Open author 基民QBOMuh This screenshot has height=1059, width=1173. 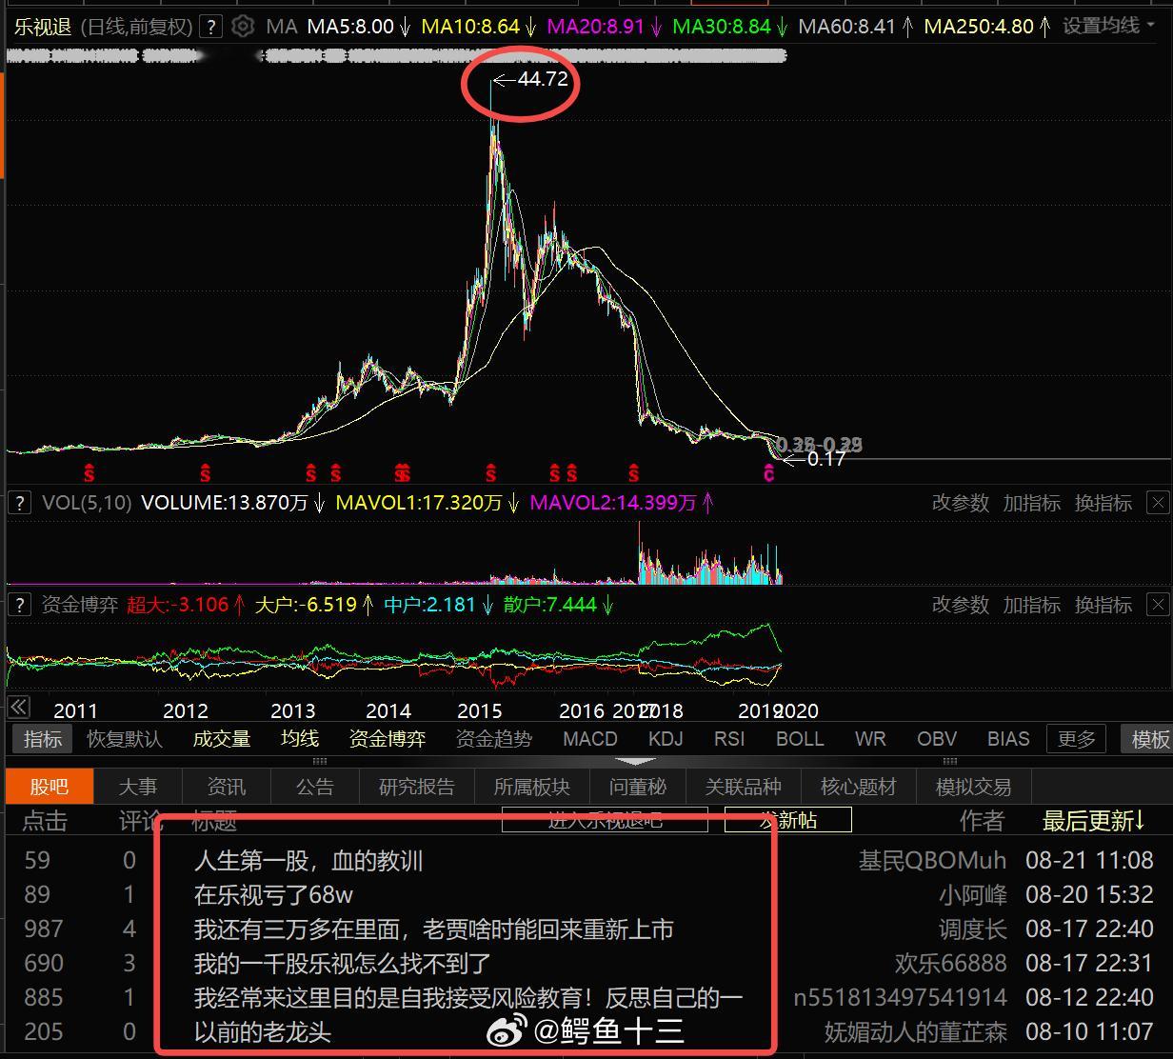tap(932, 861)
